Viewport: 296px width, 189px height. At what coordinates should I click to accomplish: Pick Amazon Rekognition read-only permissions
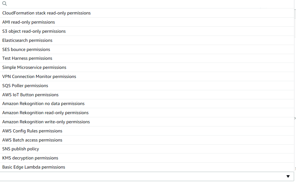click(46, 113)
